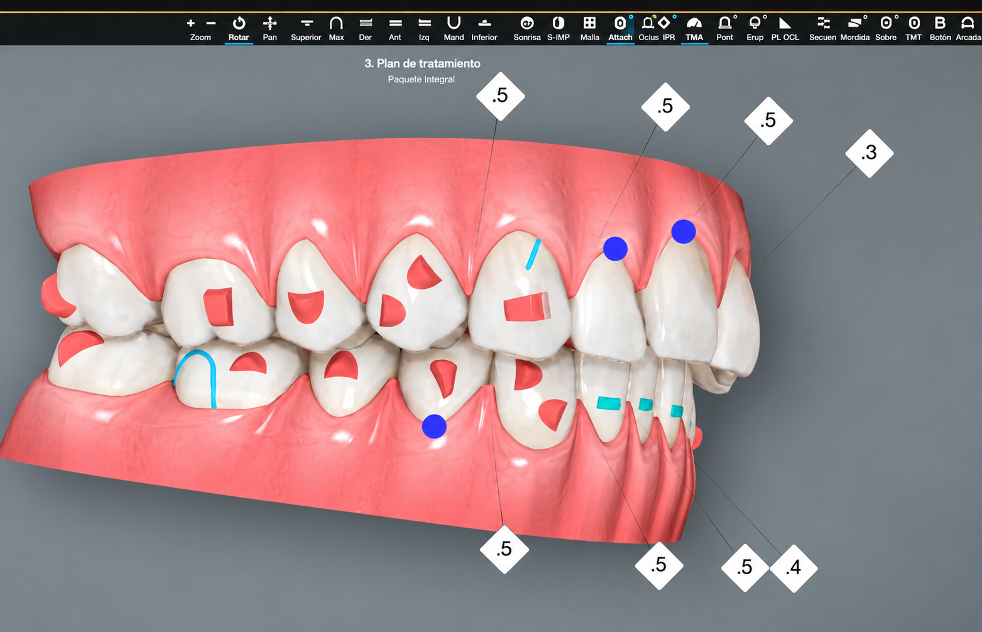Switch to the Inferior view
Viewport: 982px width, 632px height.
[x=484, y=29]
